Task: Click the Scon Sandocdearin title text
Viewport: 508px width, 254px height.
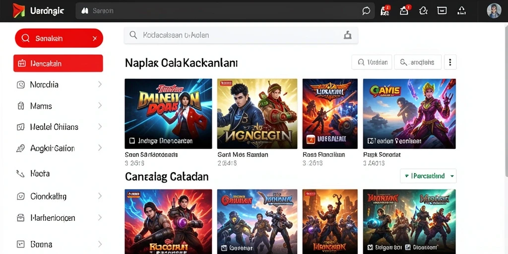Action: pos(151,155)
